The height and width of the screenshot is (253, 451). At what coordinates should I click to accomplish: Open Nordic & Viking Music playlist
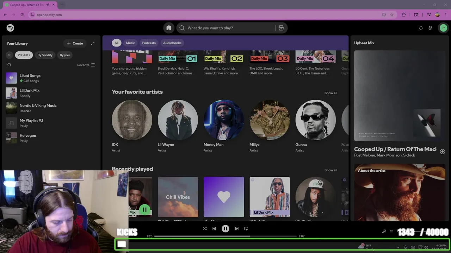pos(51,108)
